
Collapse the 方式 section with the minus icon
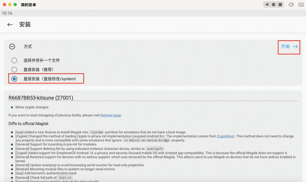[x=12, y=47]
